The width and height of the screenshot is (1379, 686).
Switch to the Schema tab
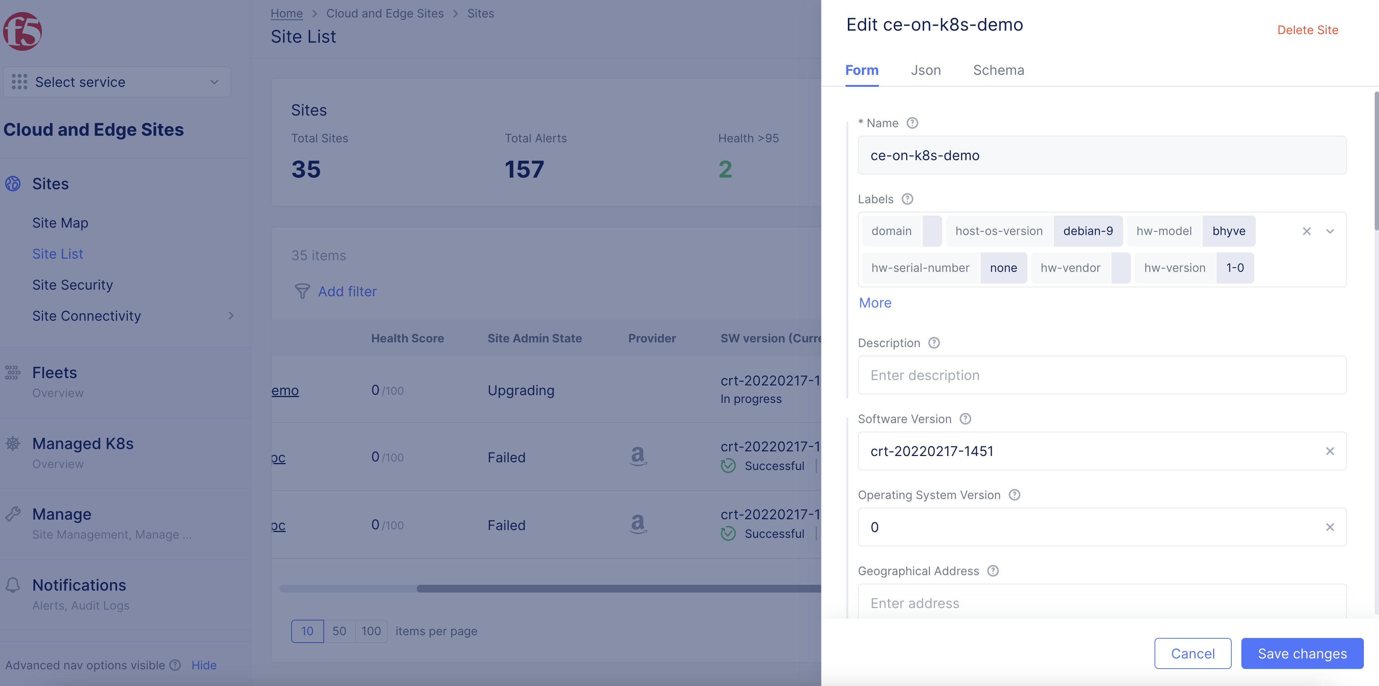(998, 70)
